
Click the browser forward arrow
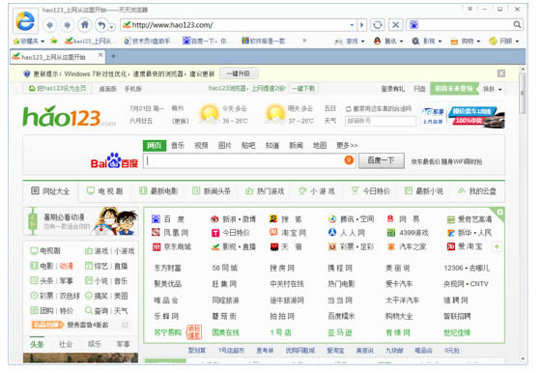[x=67, y=25]
